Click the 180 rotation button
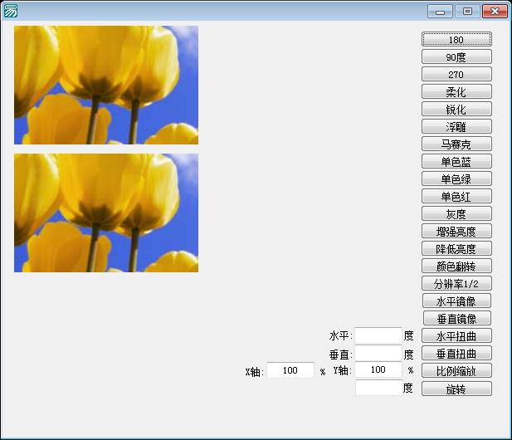This screenshot has height=440, width=512. click(456, 39)
